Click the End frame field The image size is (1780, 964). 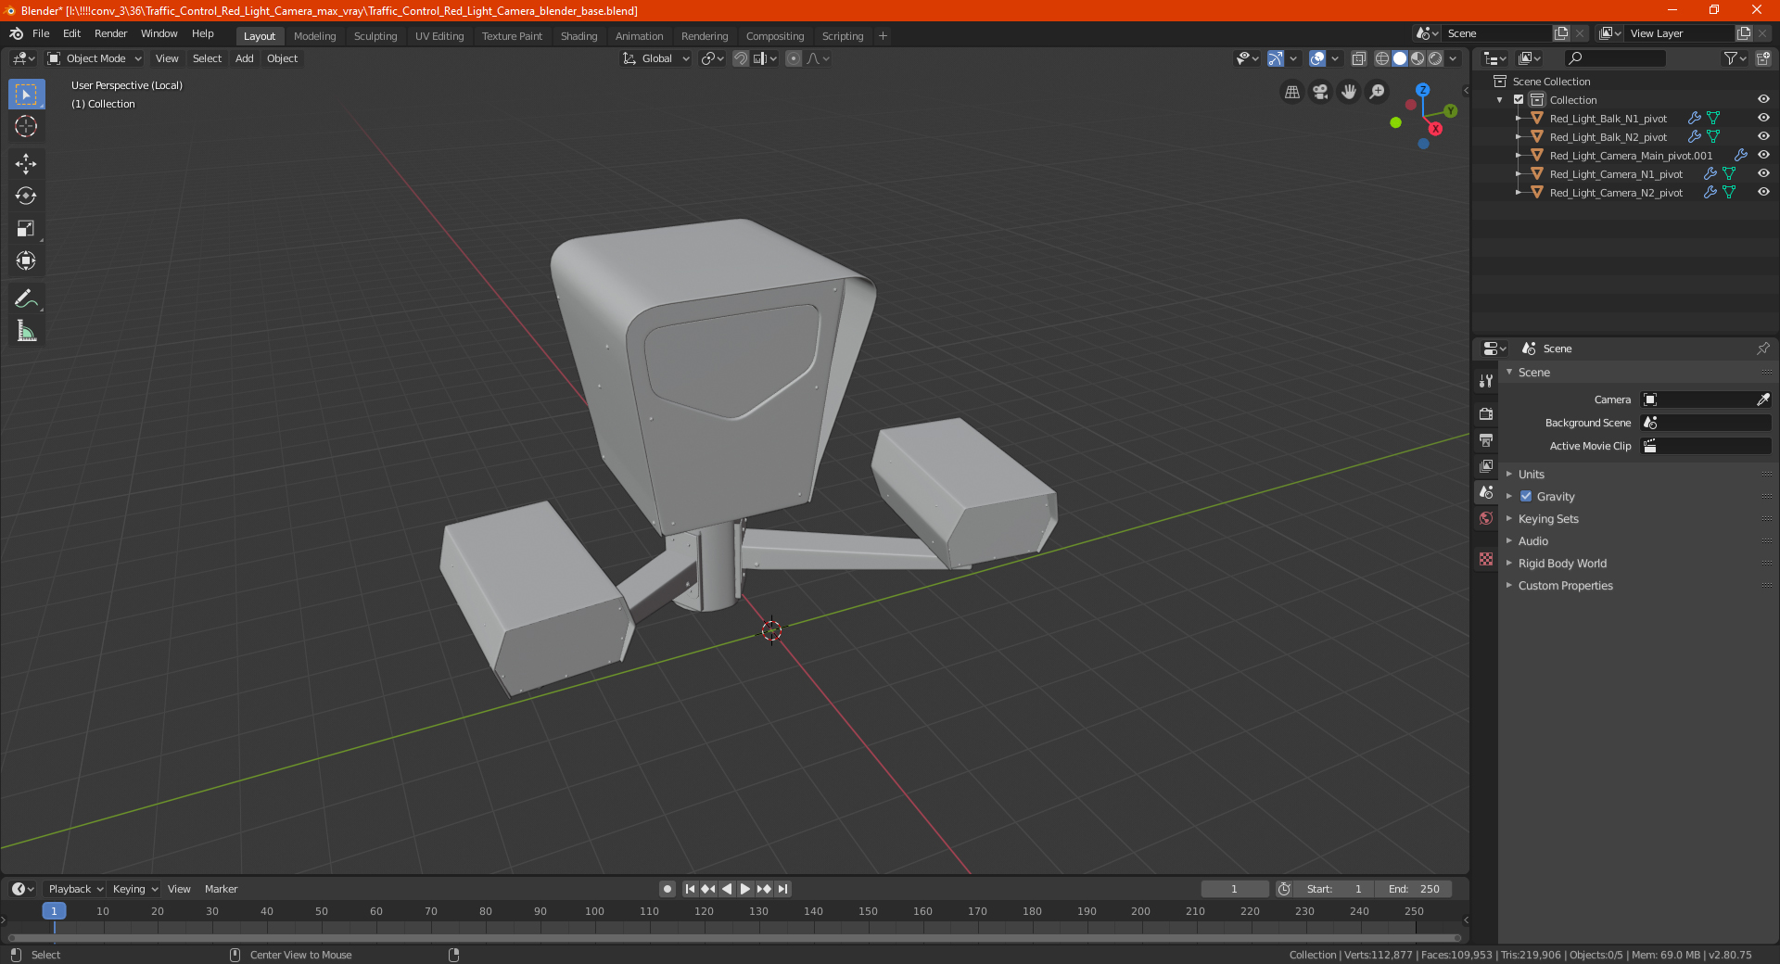coord(1414,889)
